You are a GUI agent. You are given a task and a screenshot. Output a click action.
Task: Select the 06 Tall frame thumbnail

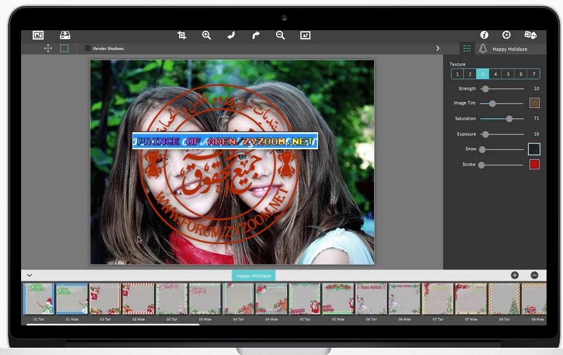pyautogui.click(x=371, y=298)
